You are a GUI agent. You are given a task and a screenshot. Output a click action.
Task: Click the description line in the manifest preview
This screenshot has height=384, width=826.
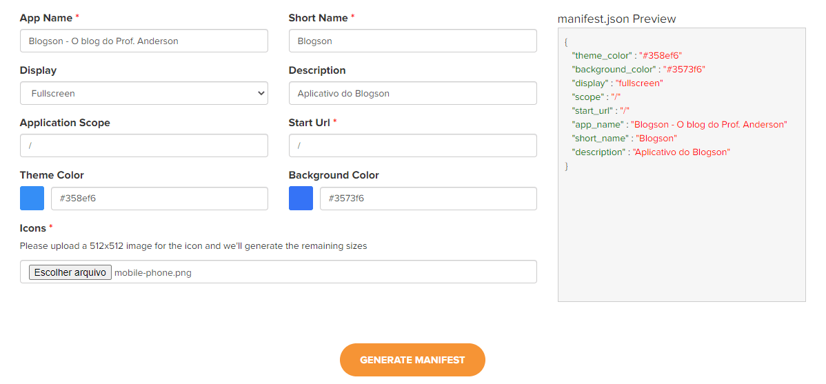pyautogui.click(x=651, y=152)
